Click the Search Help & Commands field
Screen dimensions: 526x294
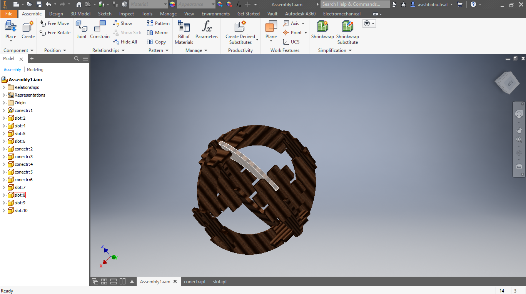tap(355, 4)
